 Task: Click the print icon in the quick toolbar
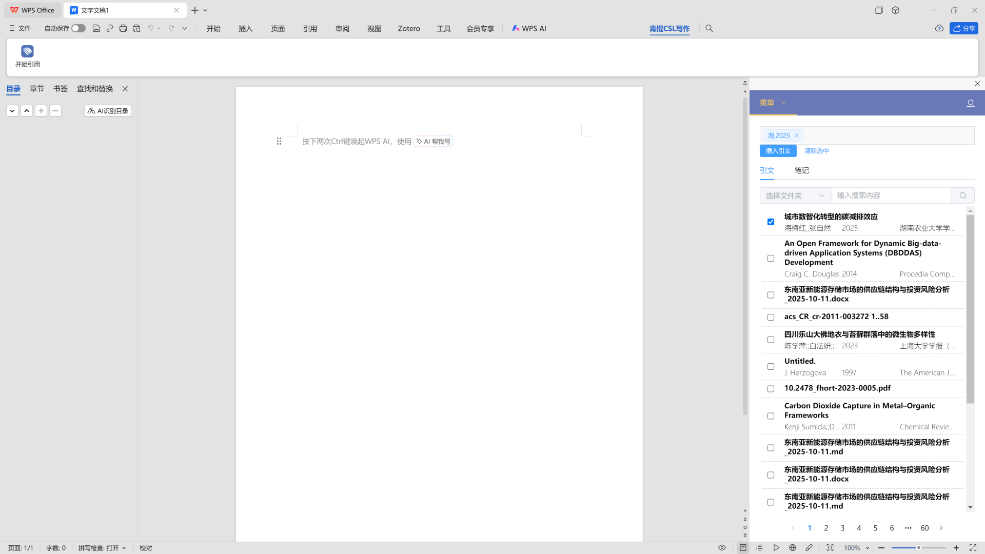click(x=123, y=29)
